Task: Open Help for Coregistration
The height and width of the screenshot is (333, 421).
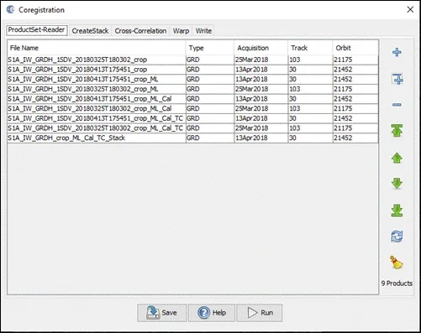Action: [x=212, y=313]
